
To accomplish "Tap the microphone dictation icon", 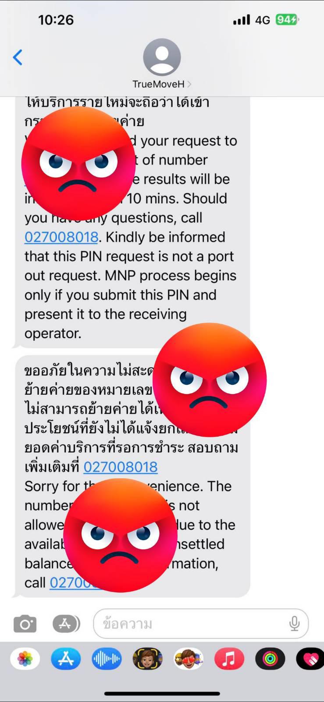I will (294, 623).
